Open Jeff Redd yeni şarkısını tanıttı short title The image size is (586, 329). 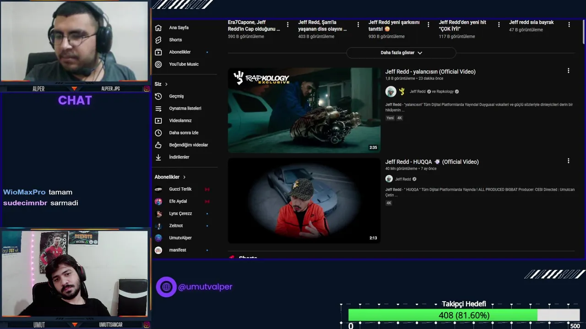[394, 26]
